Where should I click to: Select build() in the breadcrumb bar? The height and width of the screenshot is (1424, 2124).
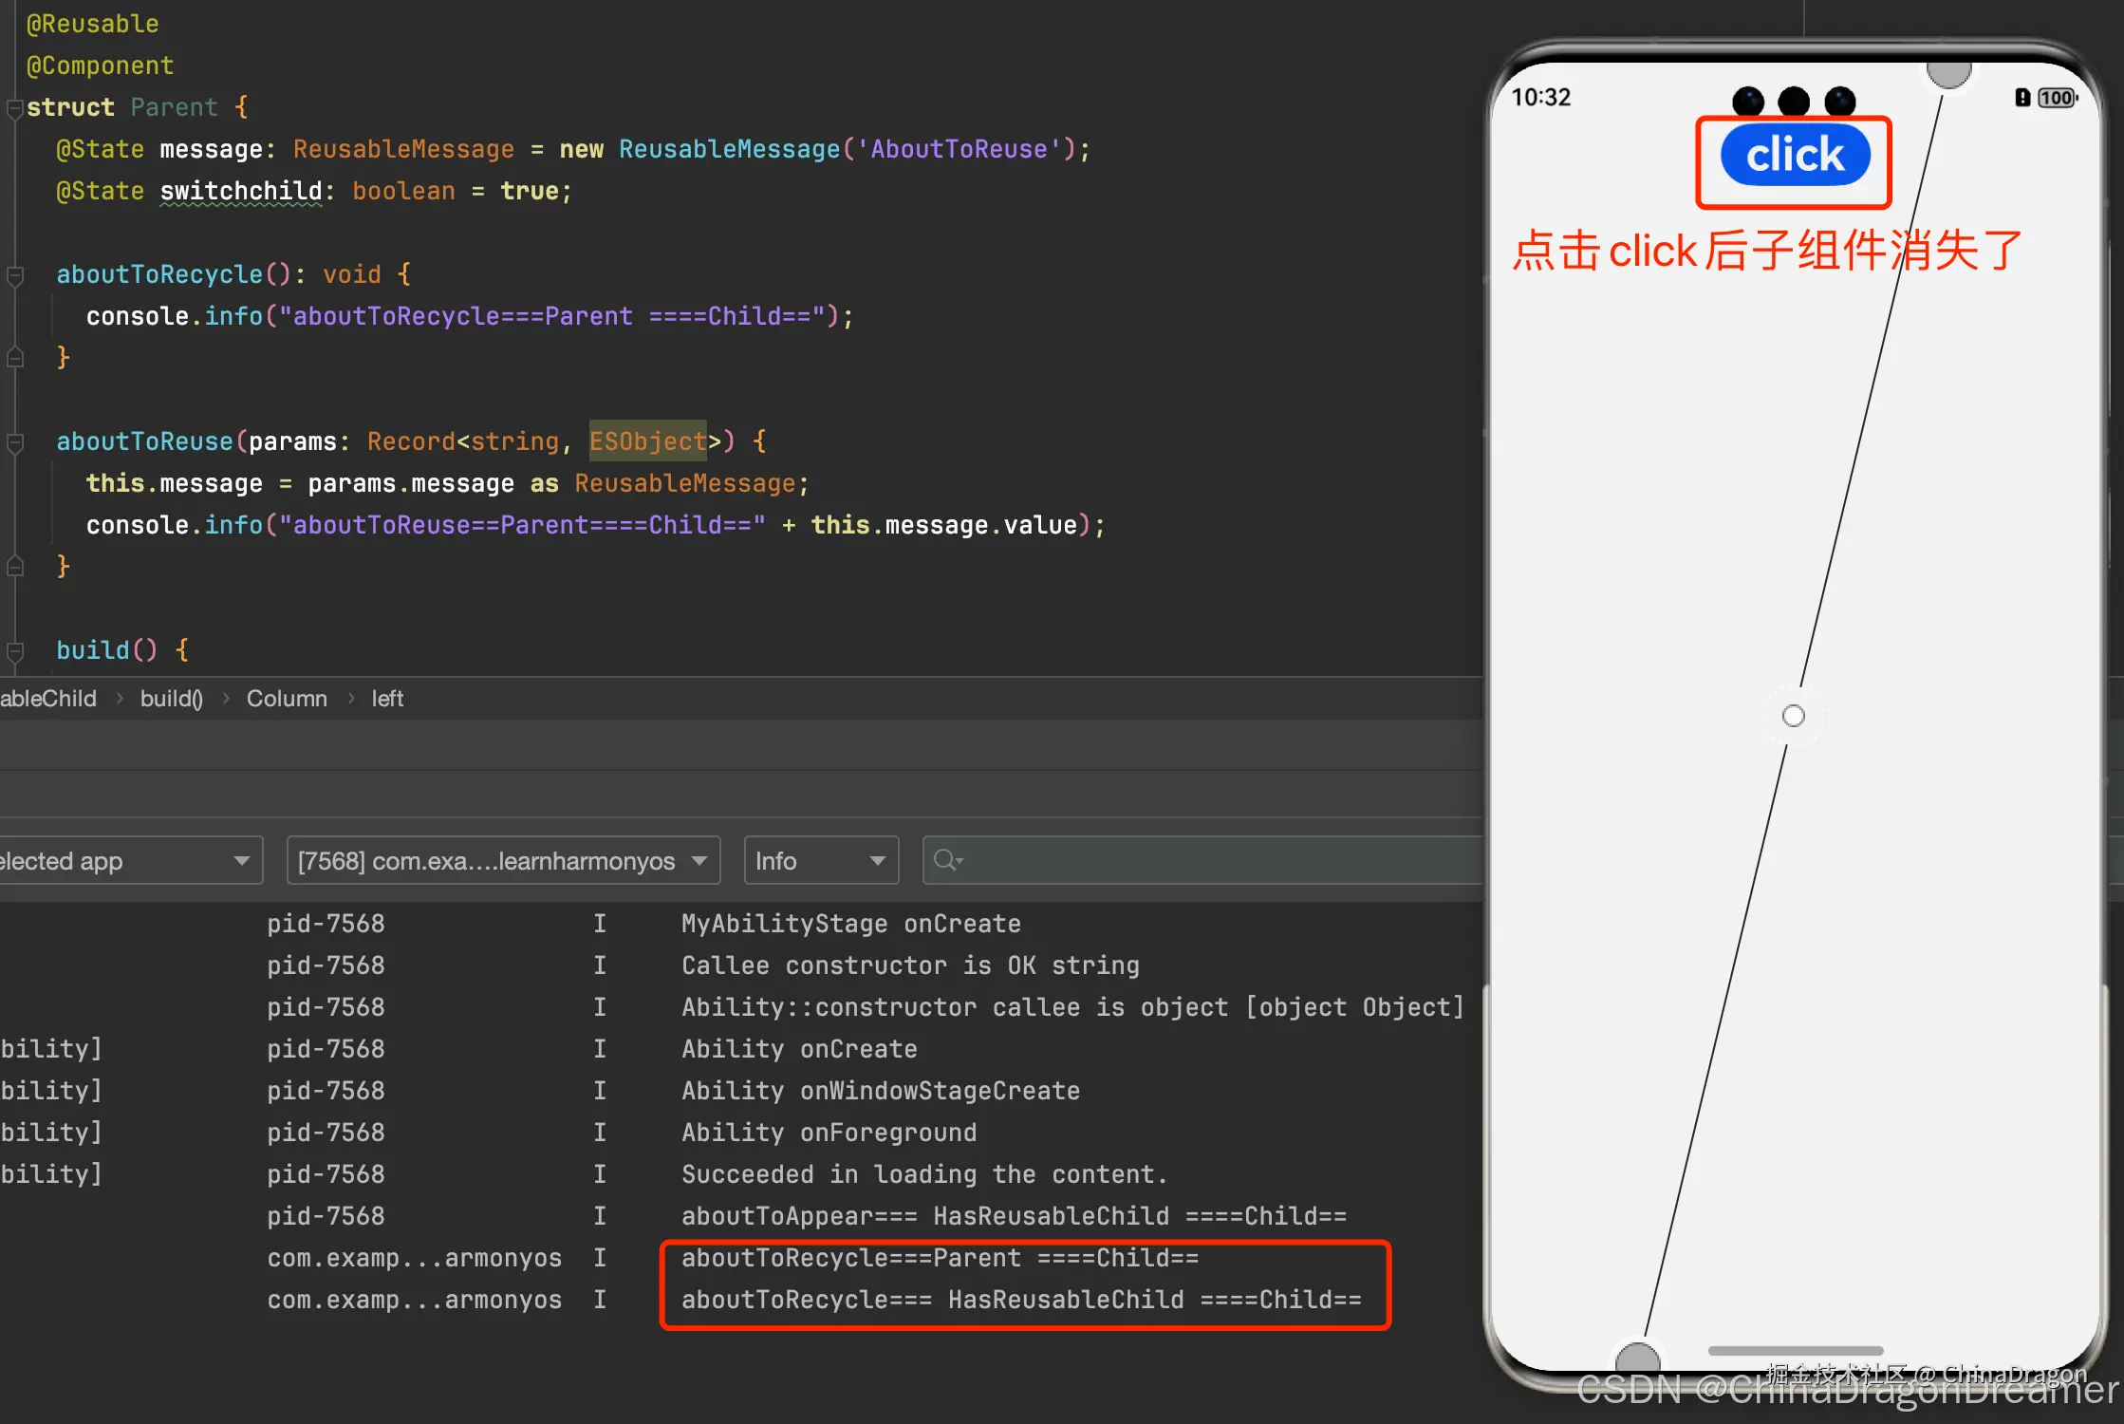(172, 699)
